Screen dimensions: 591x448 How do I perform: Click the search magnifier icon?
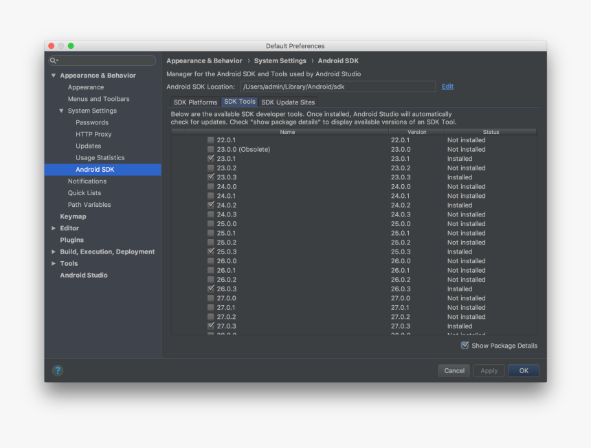(53, 60)
